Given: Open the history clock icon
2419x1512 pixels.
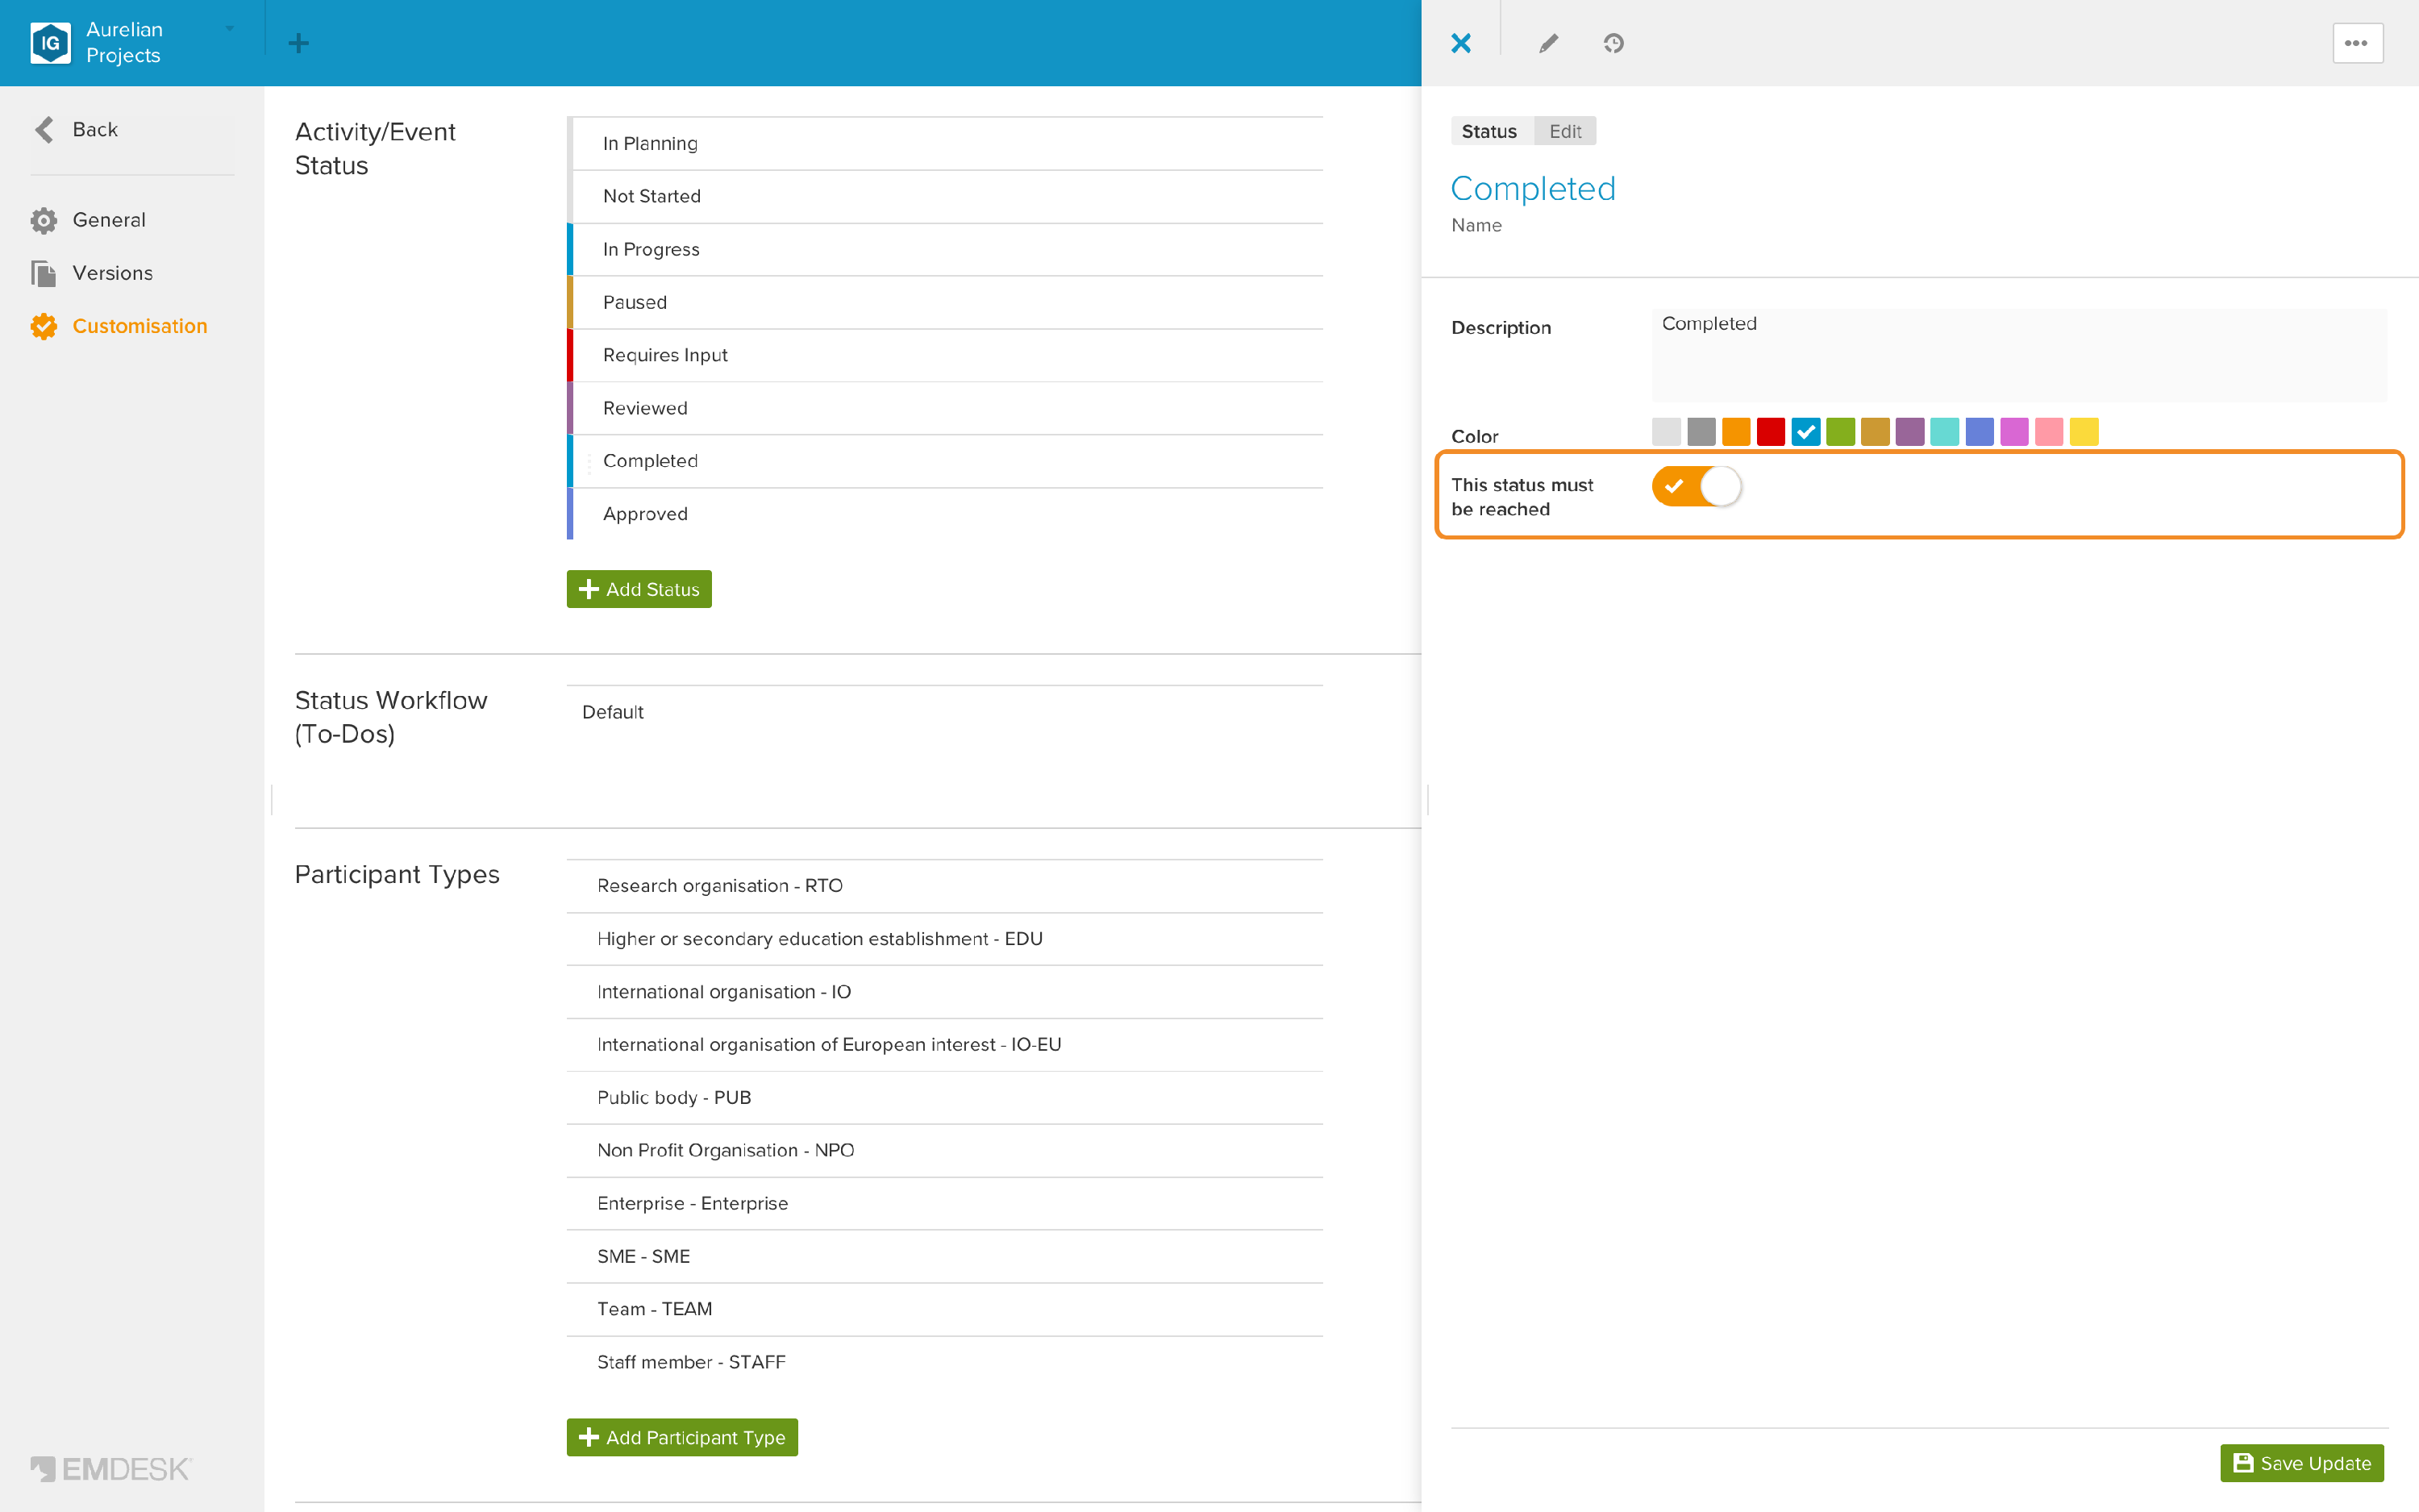Looking at the screenshot, I should click(1613, 43).
